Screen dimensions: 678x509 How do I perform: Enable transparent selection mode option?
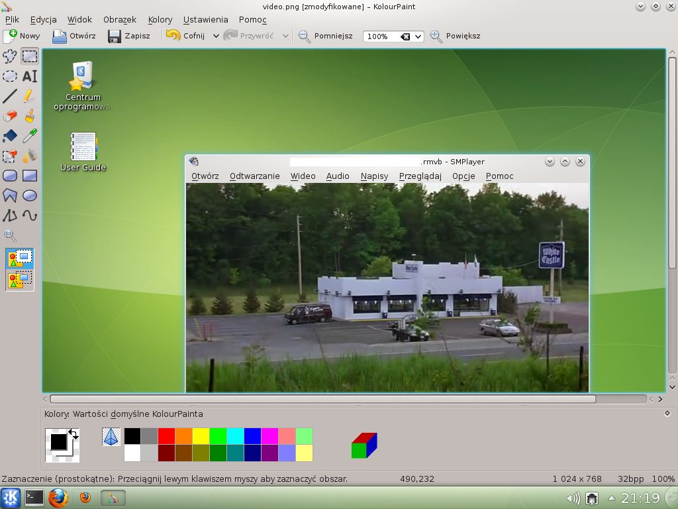(19, 280)
